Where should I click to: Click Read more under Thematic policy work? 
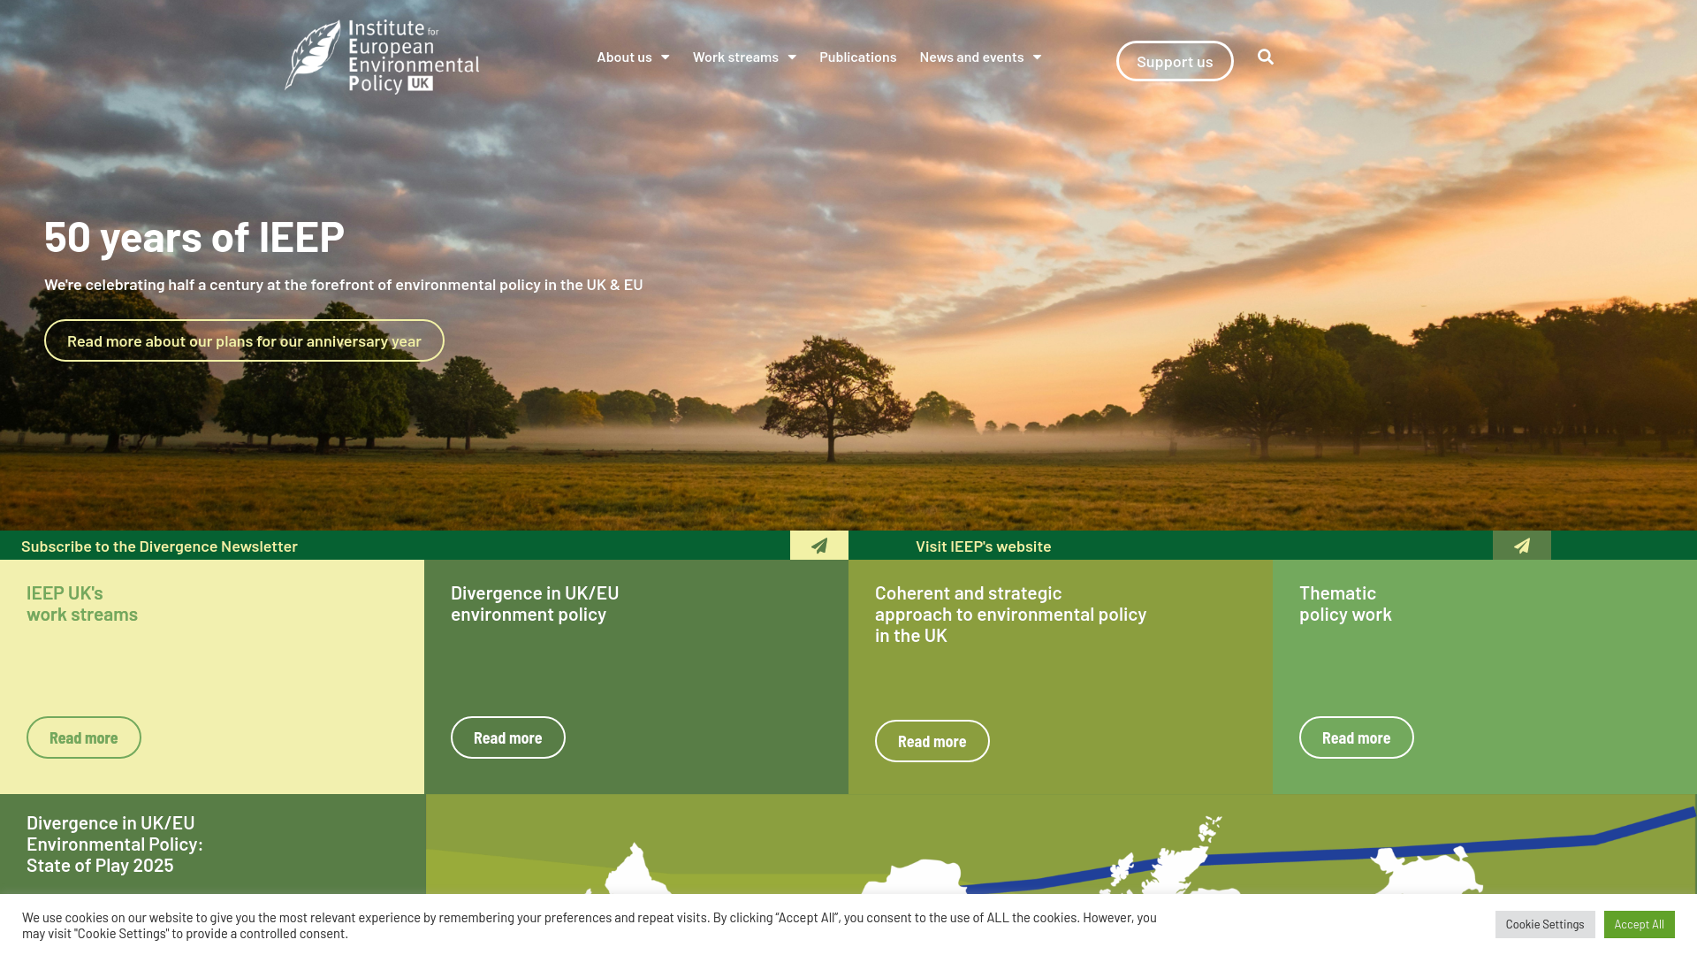tap(1357, 737)
